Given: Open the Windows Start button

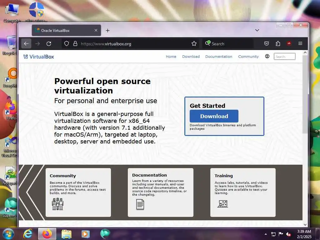Looking at the screenshot, I should (8, 234).
